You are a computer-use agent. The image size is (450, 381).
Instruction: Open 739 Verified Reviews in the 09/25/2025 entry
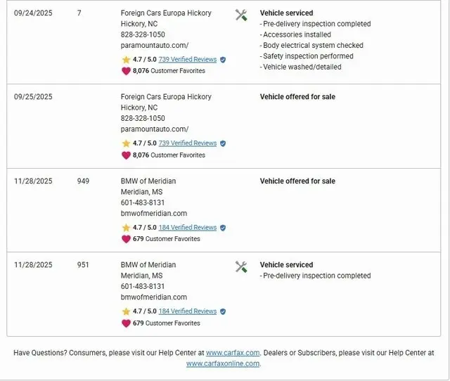pyautogui.click(x=187, y=143)
